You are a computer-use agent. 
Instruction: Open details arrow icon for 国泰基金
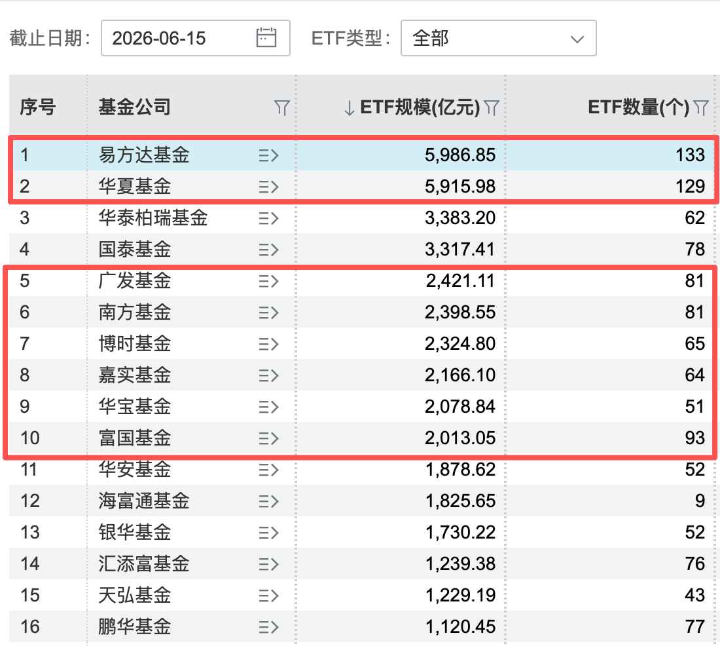point(268,250)
